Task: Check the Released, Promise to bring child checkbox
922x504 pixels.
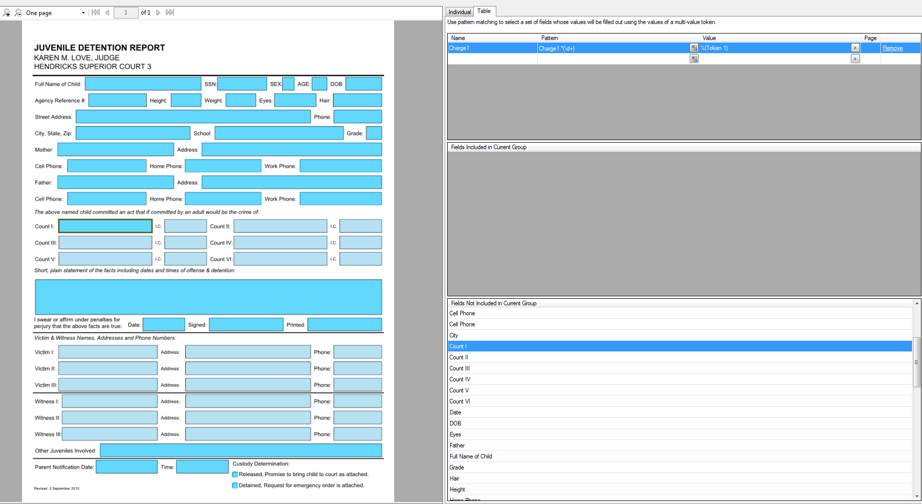Action: click(235, 474)
